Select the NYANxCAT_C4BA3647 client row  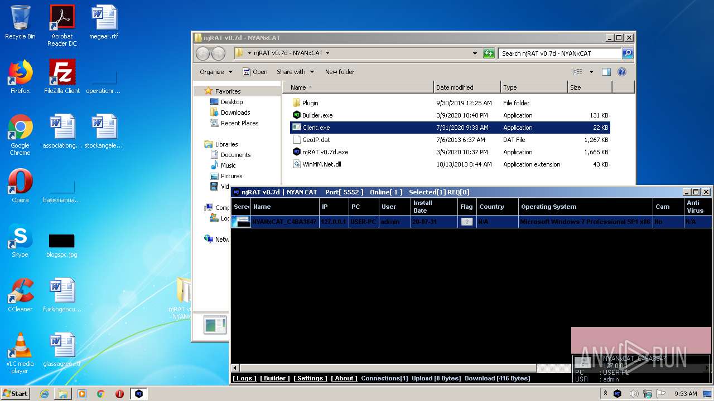(471, 222)
